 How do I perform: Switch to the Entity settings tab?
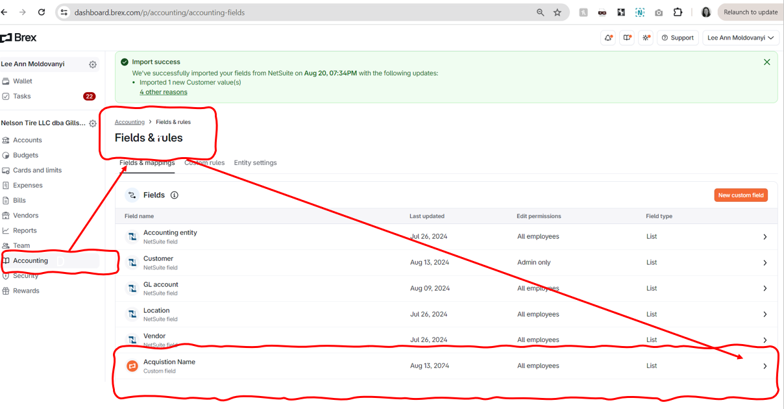pyautogui.click(x=255, y=163)
